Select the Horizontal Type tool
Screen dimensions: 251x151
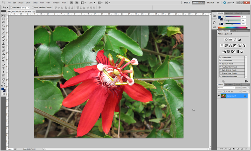tap(3, 68)
